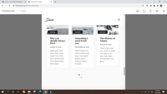This screenshot has width=167, height=94.
Task: Switch to tablet preview mode icon
Action: pyautogui.click(x=144, y=11)
